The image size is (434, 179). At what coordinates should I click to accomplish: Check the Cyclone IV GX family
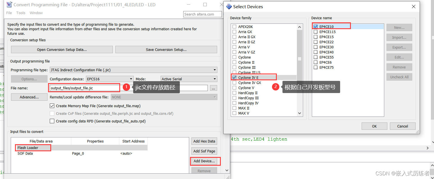tap(234, 83)
